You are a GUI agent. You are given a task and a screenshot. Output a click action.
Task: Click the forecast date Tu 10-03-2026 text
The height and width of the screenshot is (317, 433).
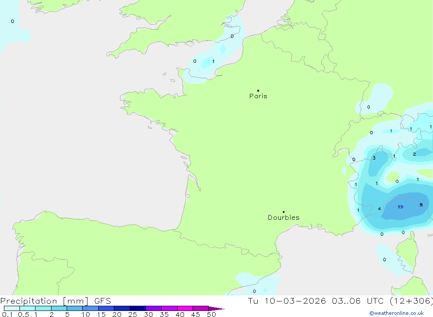(x=287, y=301)
